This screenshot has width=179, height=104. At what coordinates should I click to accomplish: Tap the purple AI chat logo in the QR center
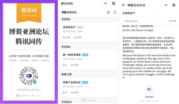click(x=29, y=76)
